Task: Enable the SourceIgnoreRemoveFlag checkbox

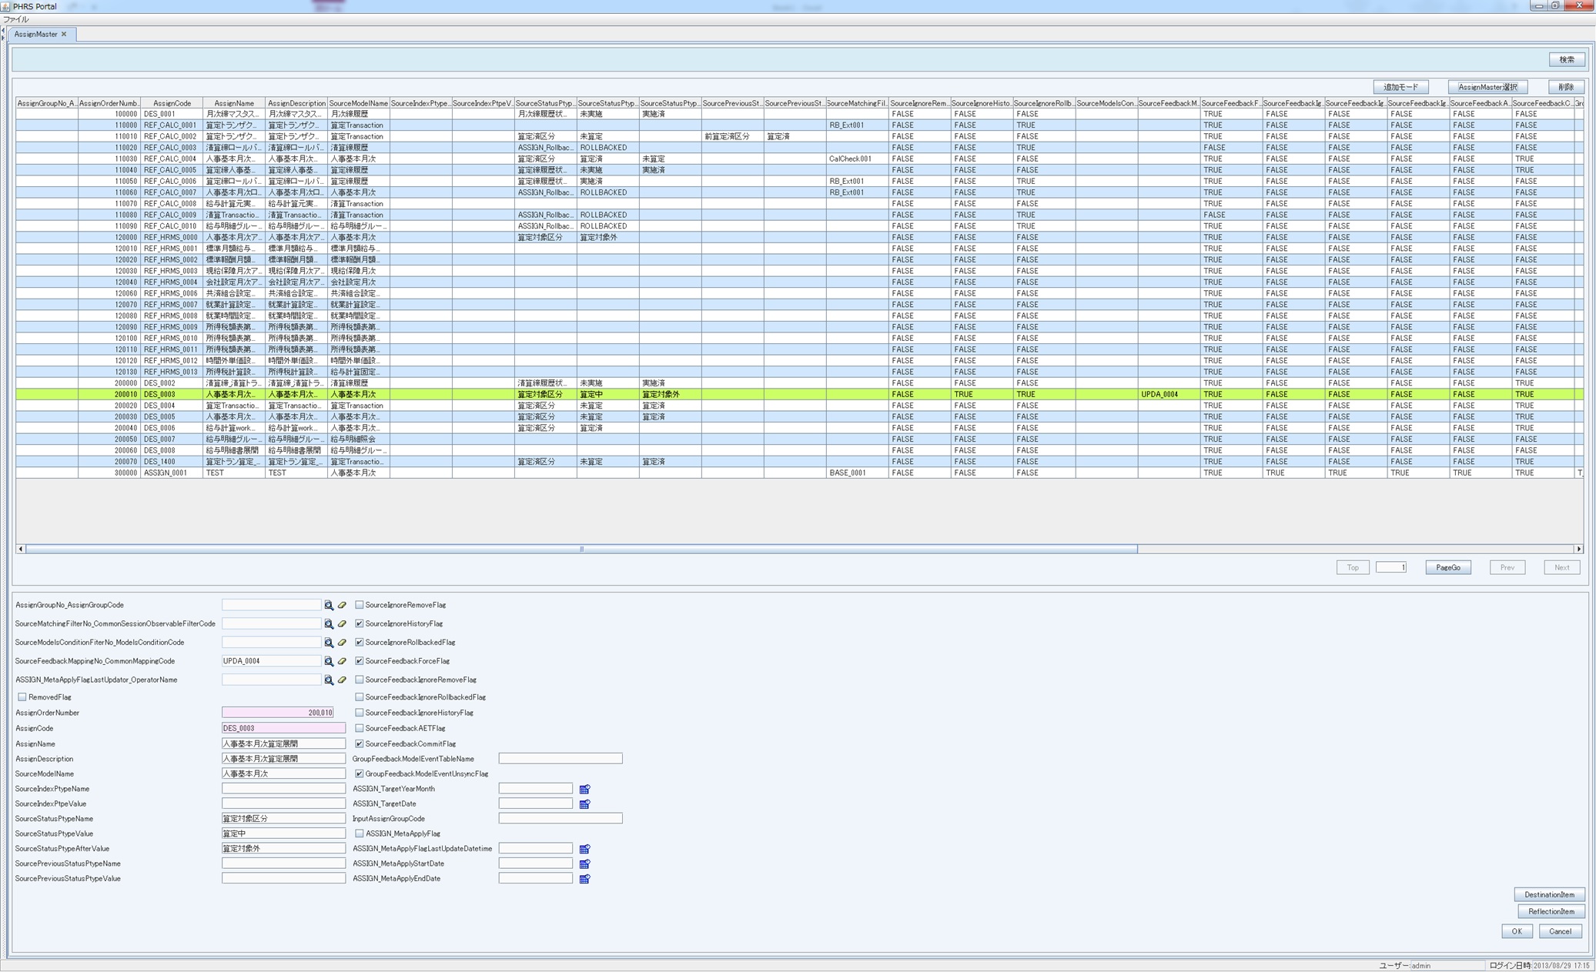Action: tap(359, 605)
